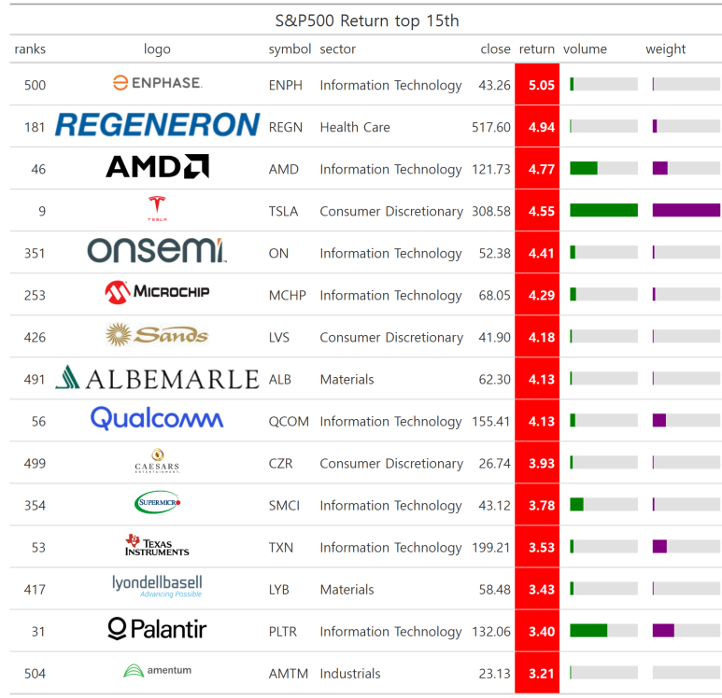
Task: Click the 4.94 return cell
Action: coord(537,127)
